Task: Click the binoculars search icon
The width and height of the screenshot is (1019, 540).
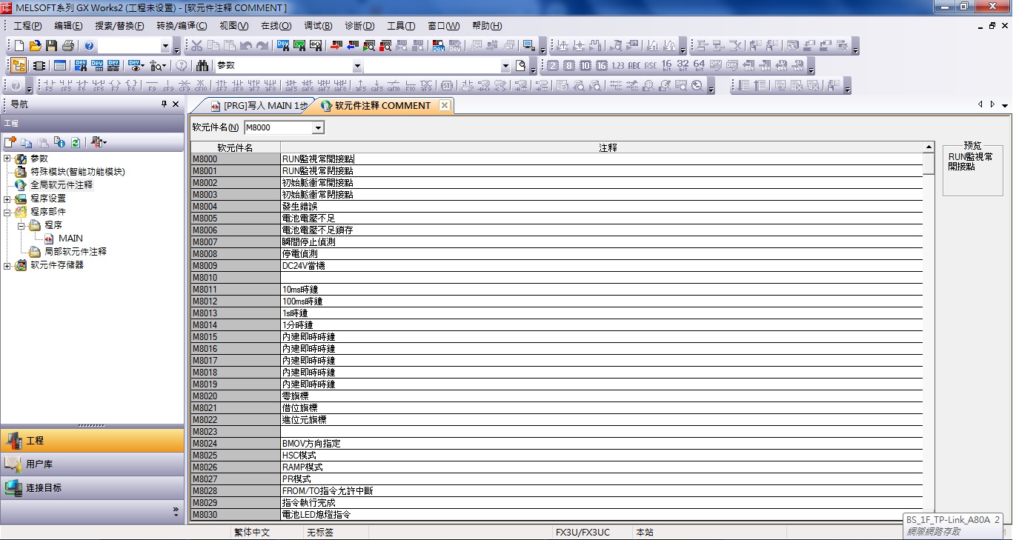Action: 202,66
